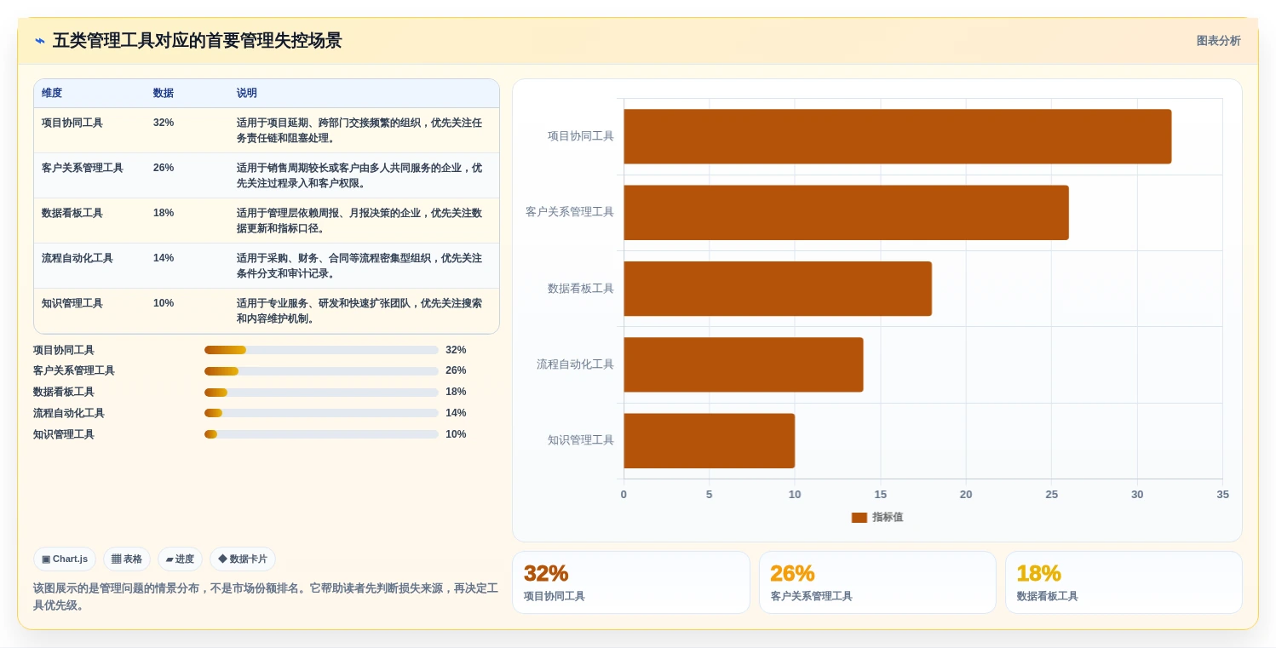Click the 图表分析 label in header
This screenshot has width=1276, height=648.
[x=1218, y=41]
